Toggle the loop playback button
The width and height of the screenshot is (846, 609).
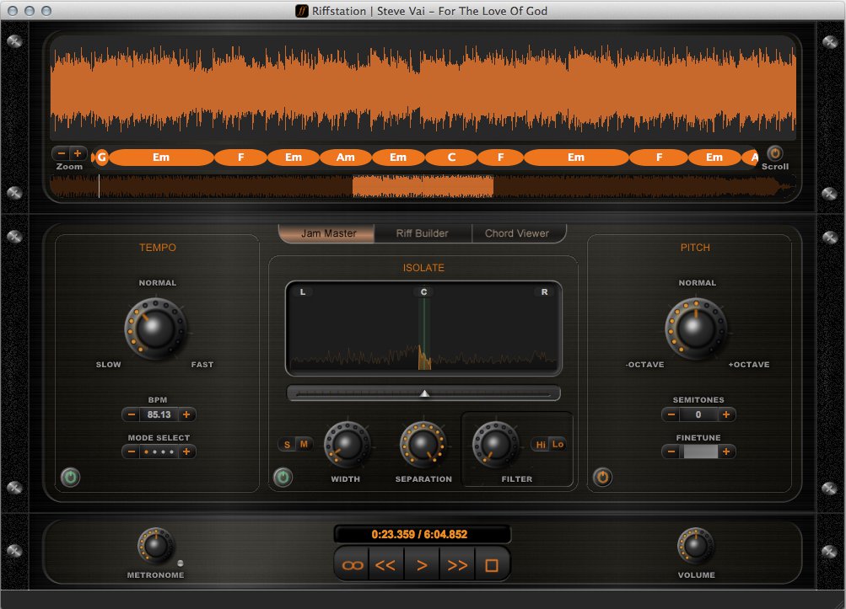click(353, 565)
